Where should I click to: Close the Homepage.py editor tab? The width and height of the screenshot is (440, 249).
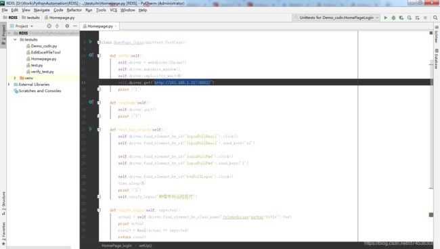[116, 26]
